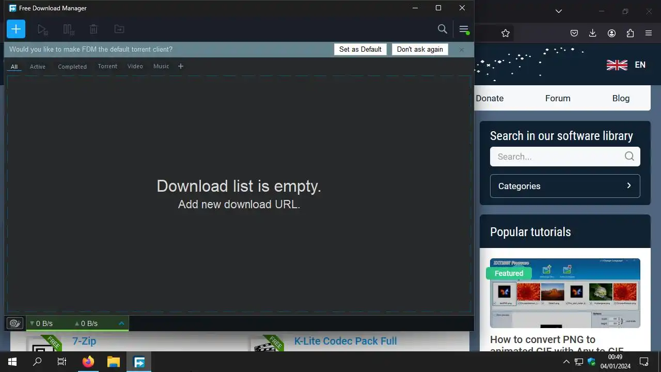661x372 pixels.
Task: Change site language via EN flag
Action: [626, 65]
